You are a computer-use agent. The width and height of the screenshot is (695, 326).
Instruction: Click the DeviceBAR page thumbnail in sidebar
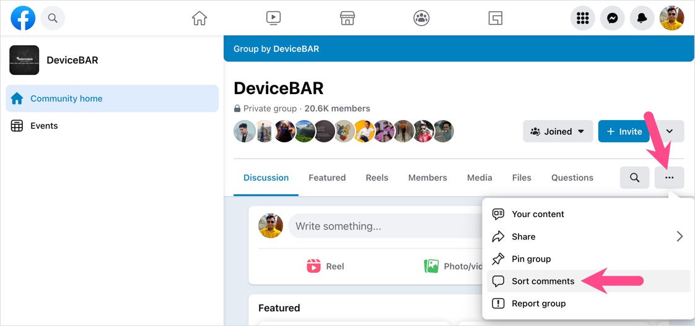point(24,60)
